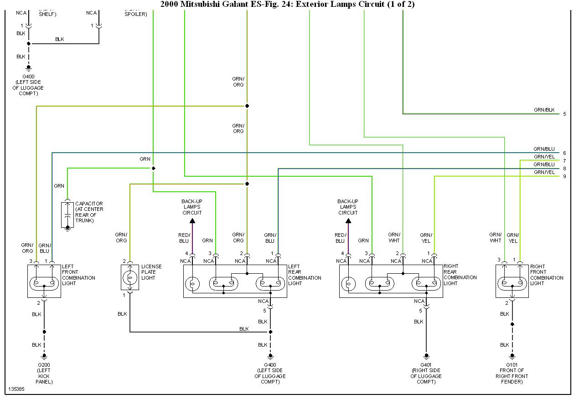Click the arrowhead above RED/BLU on right rear light
579x399 pixels.
click(348, 221)
